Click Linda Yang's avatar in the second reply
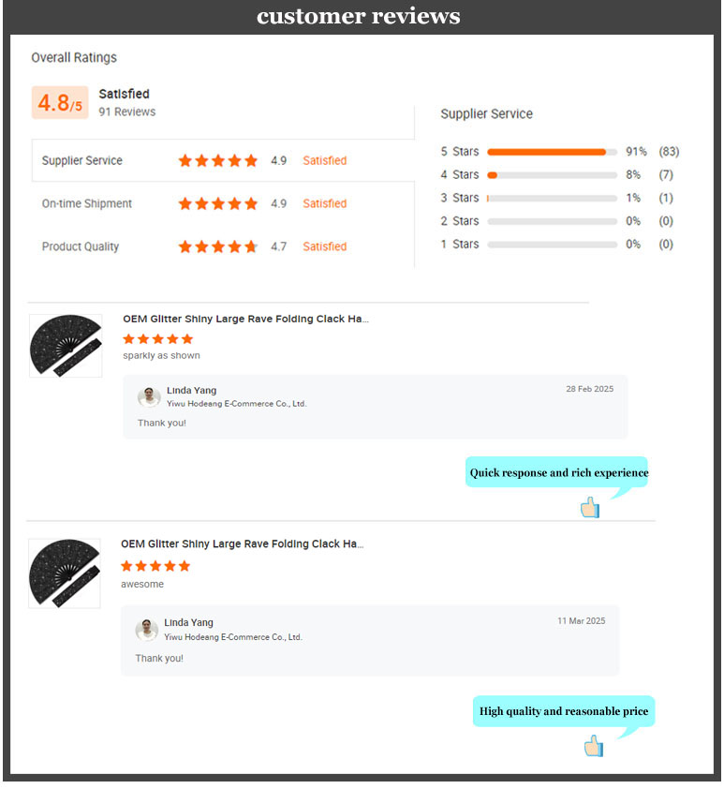 click(147, 629)
